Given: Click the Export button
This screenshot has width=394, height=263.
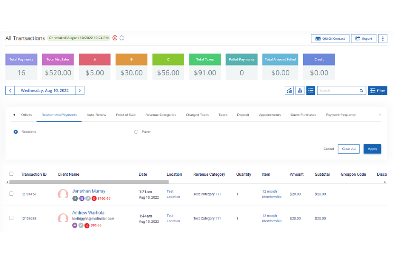Looking at the screenshot, I should (x=364, y=39).
